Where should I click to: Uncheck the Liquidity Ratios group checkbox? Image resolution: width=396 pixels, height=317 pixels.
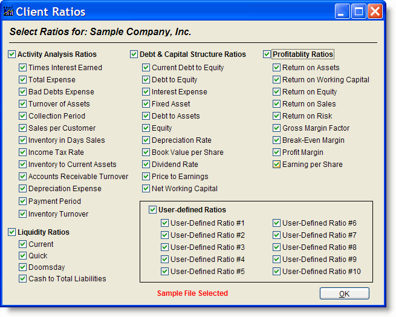click(11, 232)
